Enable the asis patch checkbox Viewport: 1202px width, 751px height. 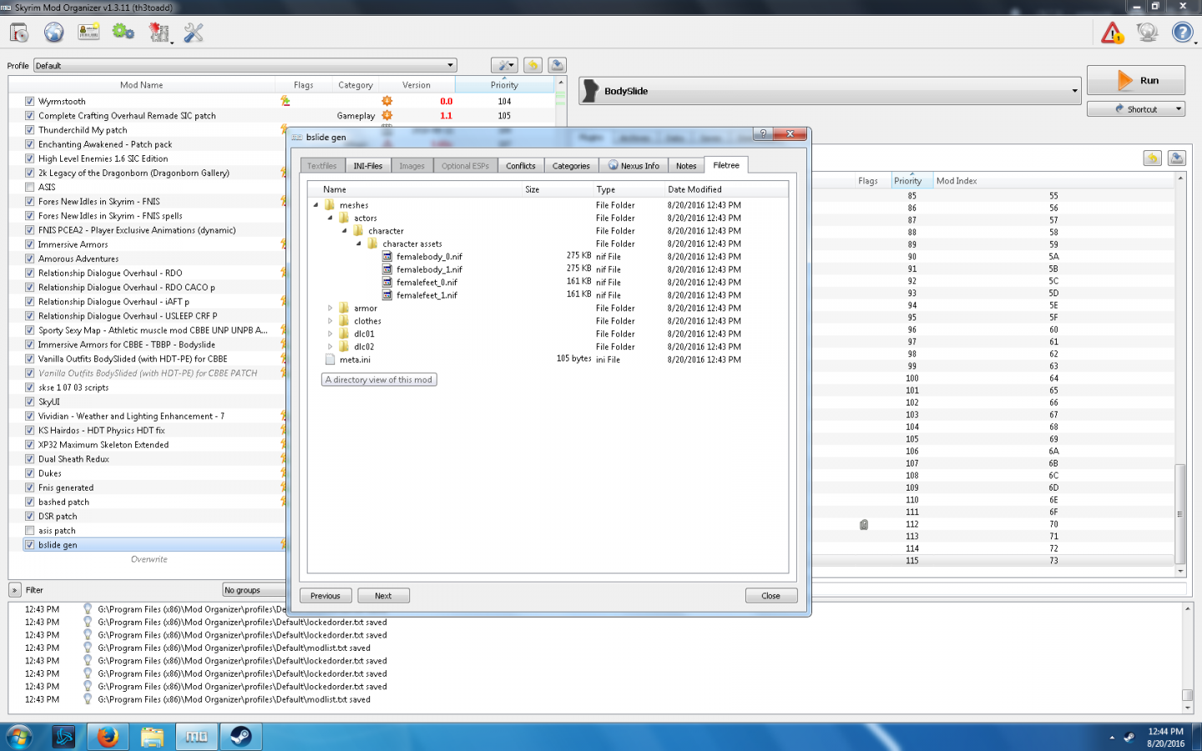[29, 531]
